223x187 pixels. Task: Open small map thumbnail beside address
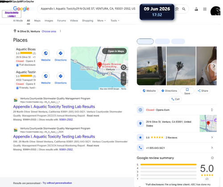208,123
